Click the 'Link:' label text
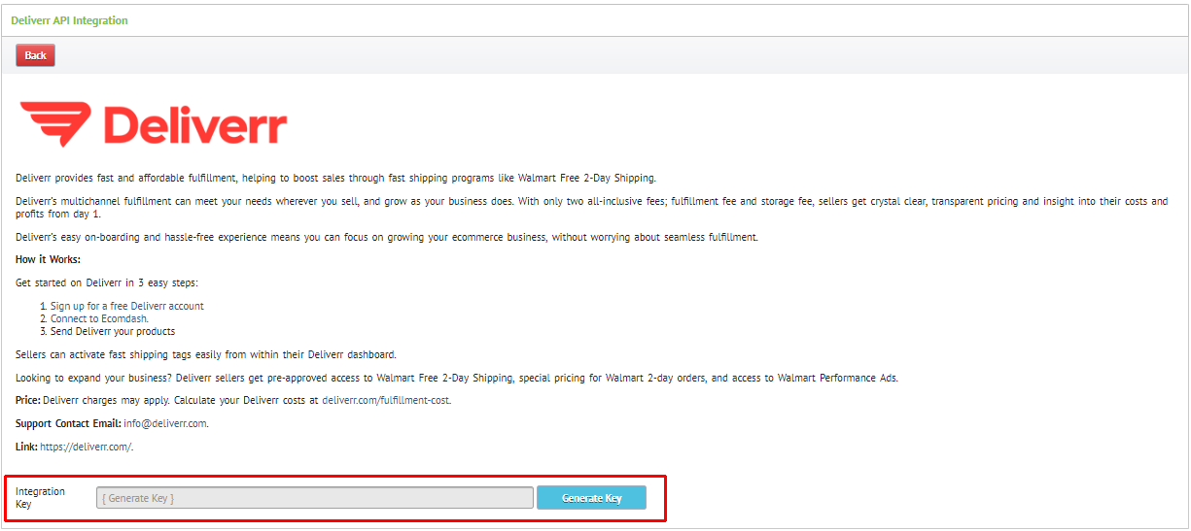This screenshot has width=1191, height=531. 26,447
